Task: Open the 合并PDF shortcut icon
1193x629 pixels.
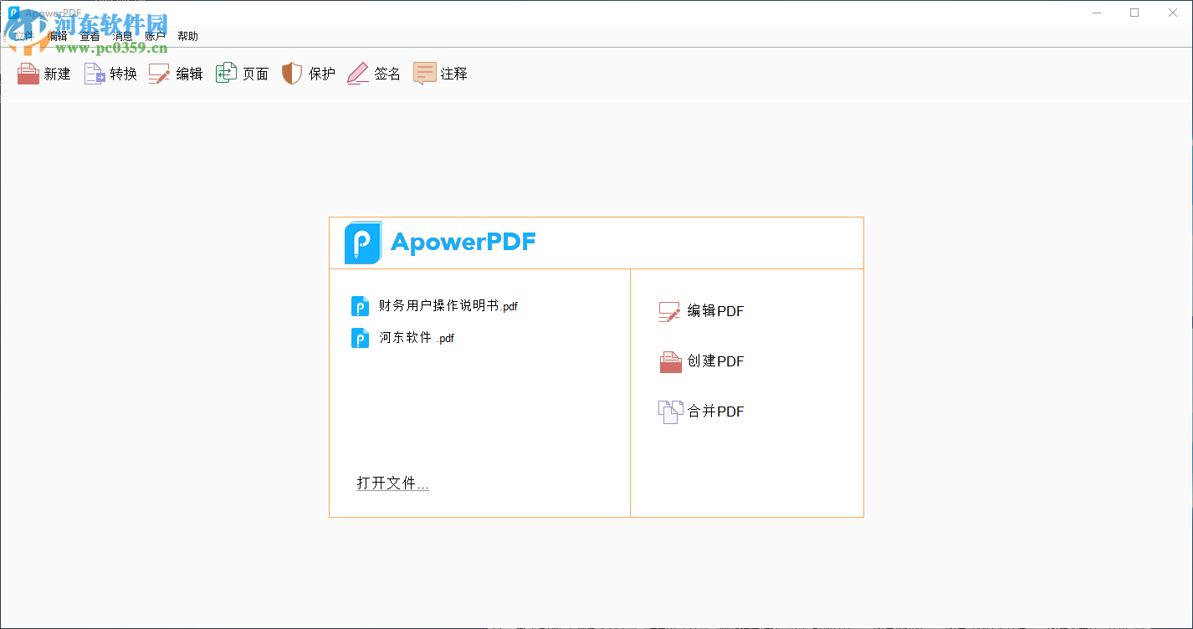Action: click(x=669, y=411)
